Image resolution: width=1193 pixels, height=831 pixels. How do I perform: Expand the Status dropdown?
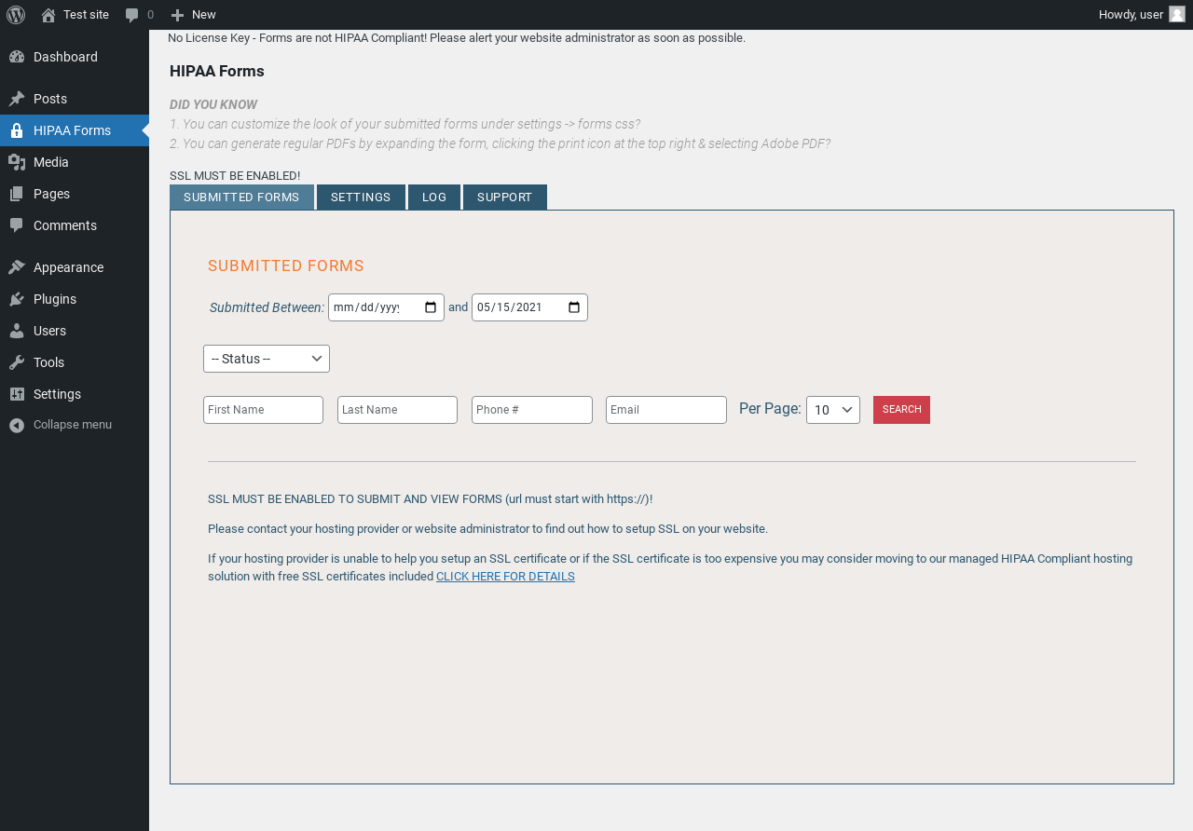(x=267, y=359)
